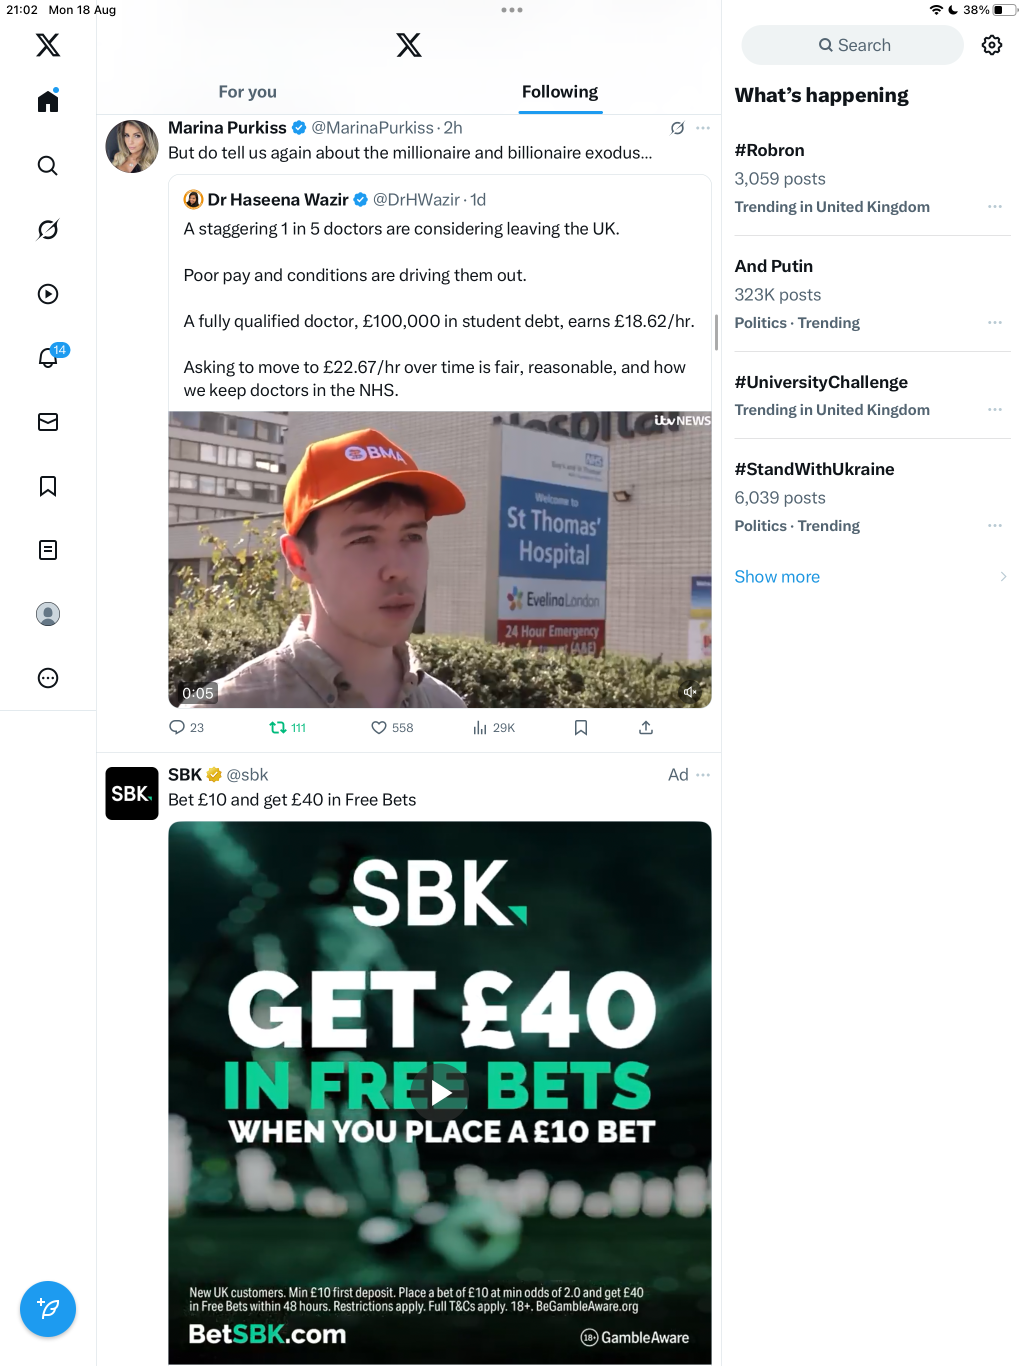The width and height of the screenshot is (1024, 1366).
Task: Open Lists icon in sidebar
Action: pos(47,549)
